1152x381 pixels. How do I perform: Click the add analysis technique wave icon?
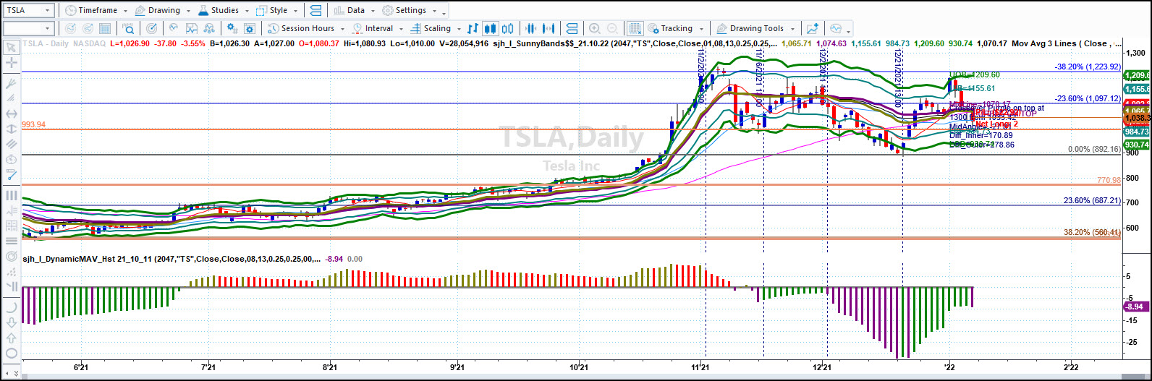point(173,28)
